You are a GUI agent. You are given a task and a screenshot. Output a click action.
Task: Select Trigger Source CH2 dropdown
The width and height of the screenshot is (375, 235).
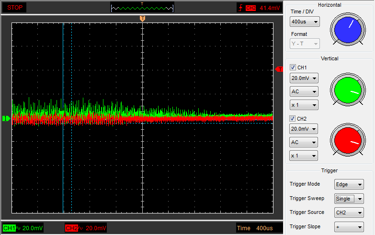(349, 213)
